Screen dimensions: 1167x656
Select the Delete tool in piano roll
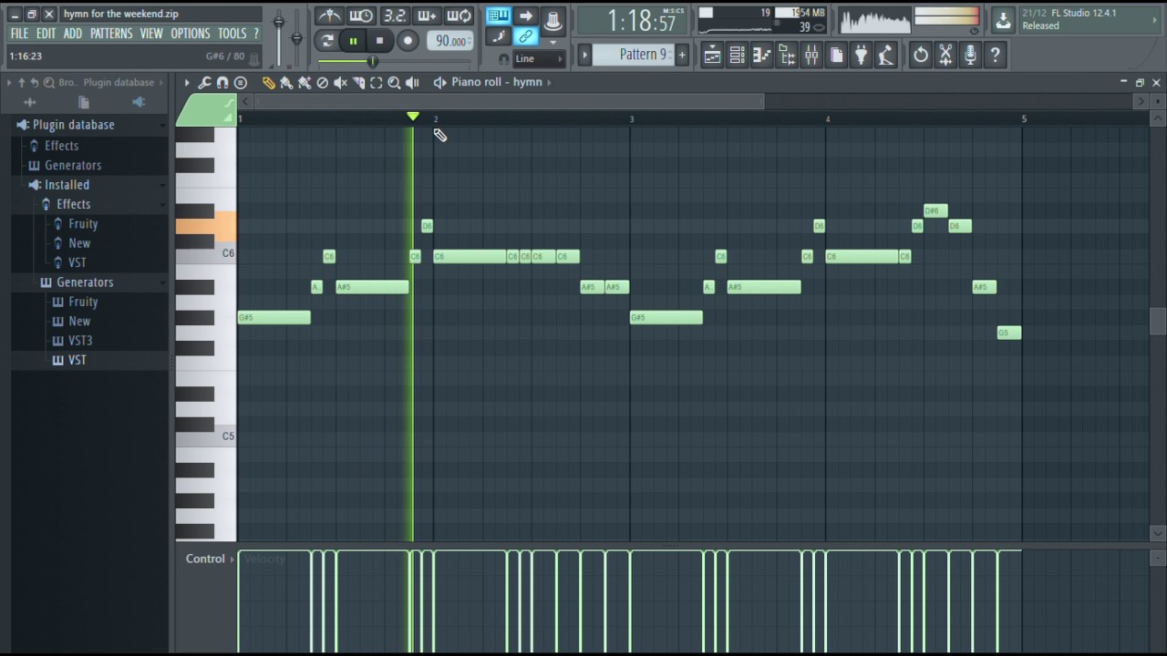[x=322, y=83]
